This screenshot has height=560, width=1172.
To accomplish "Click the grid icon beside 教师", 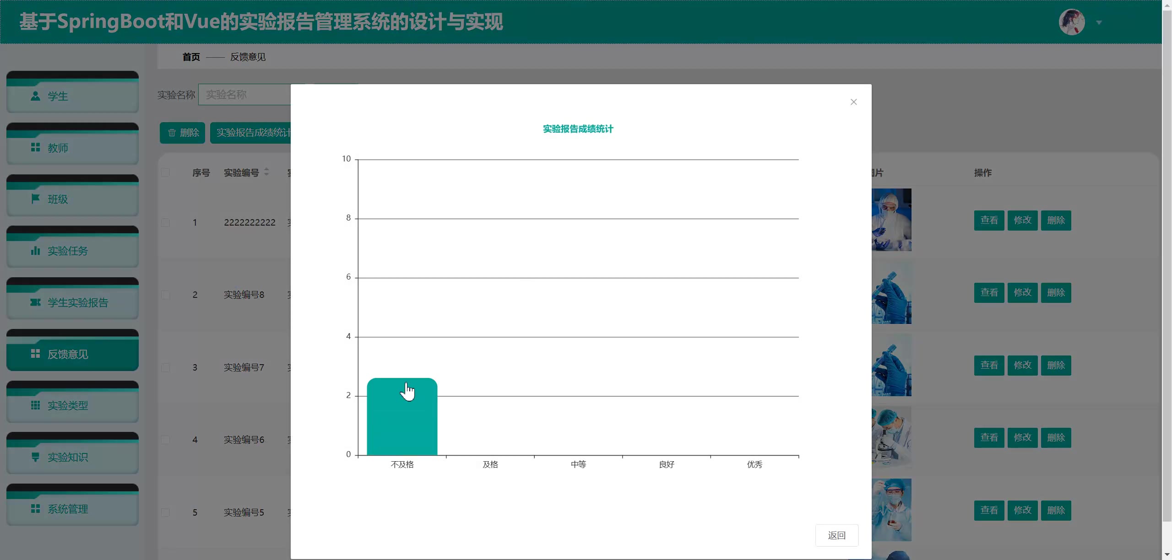I will (x=35, y=147).
